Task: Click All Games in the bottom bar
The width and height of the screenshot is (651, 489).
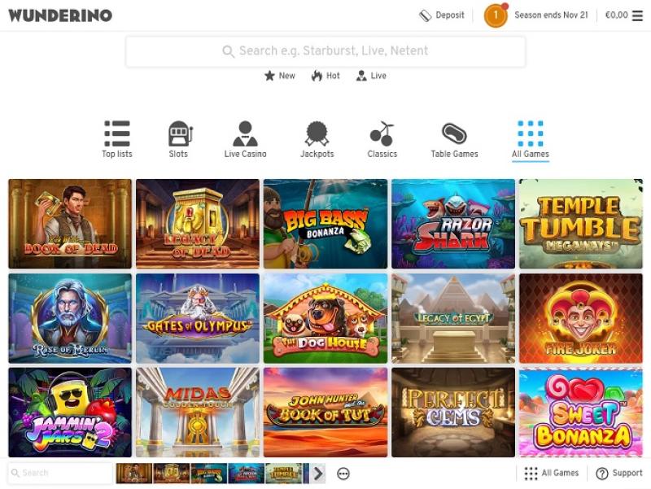Action: pyautogui.click(x=552, y=473)
